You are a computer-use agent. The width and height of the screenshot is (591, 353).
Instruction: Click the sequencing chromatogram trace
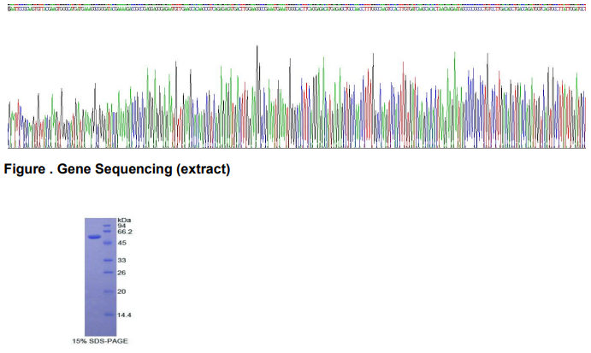point(297,97)
